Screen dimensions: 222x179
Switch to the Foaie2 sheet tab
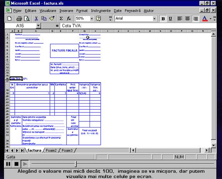point(51,150)
